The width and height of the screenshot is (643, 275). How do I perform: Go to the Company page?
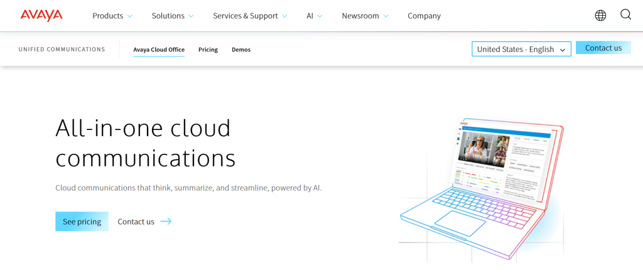pyautogui.click(x=424, y=16)
